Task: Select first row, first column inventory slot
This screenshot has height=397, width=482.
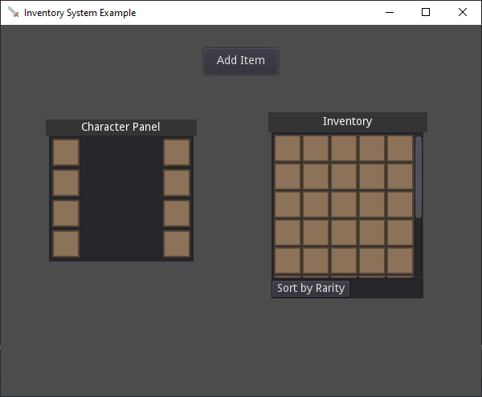Action: point(288,148)
